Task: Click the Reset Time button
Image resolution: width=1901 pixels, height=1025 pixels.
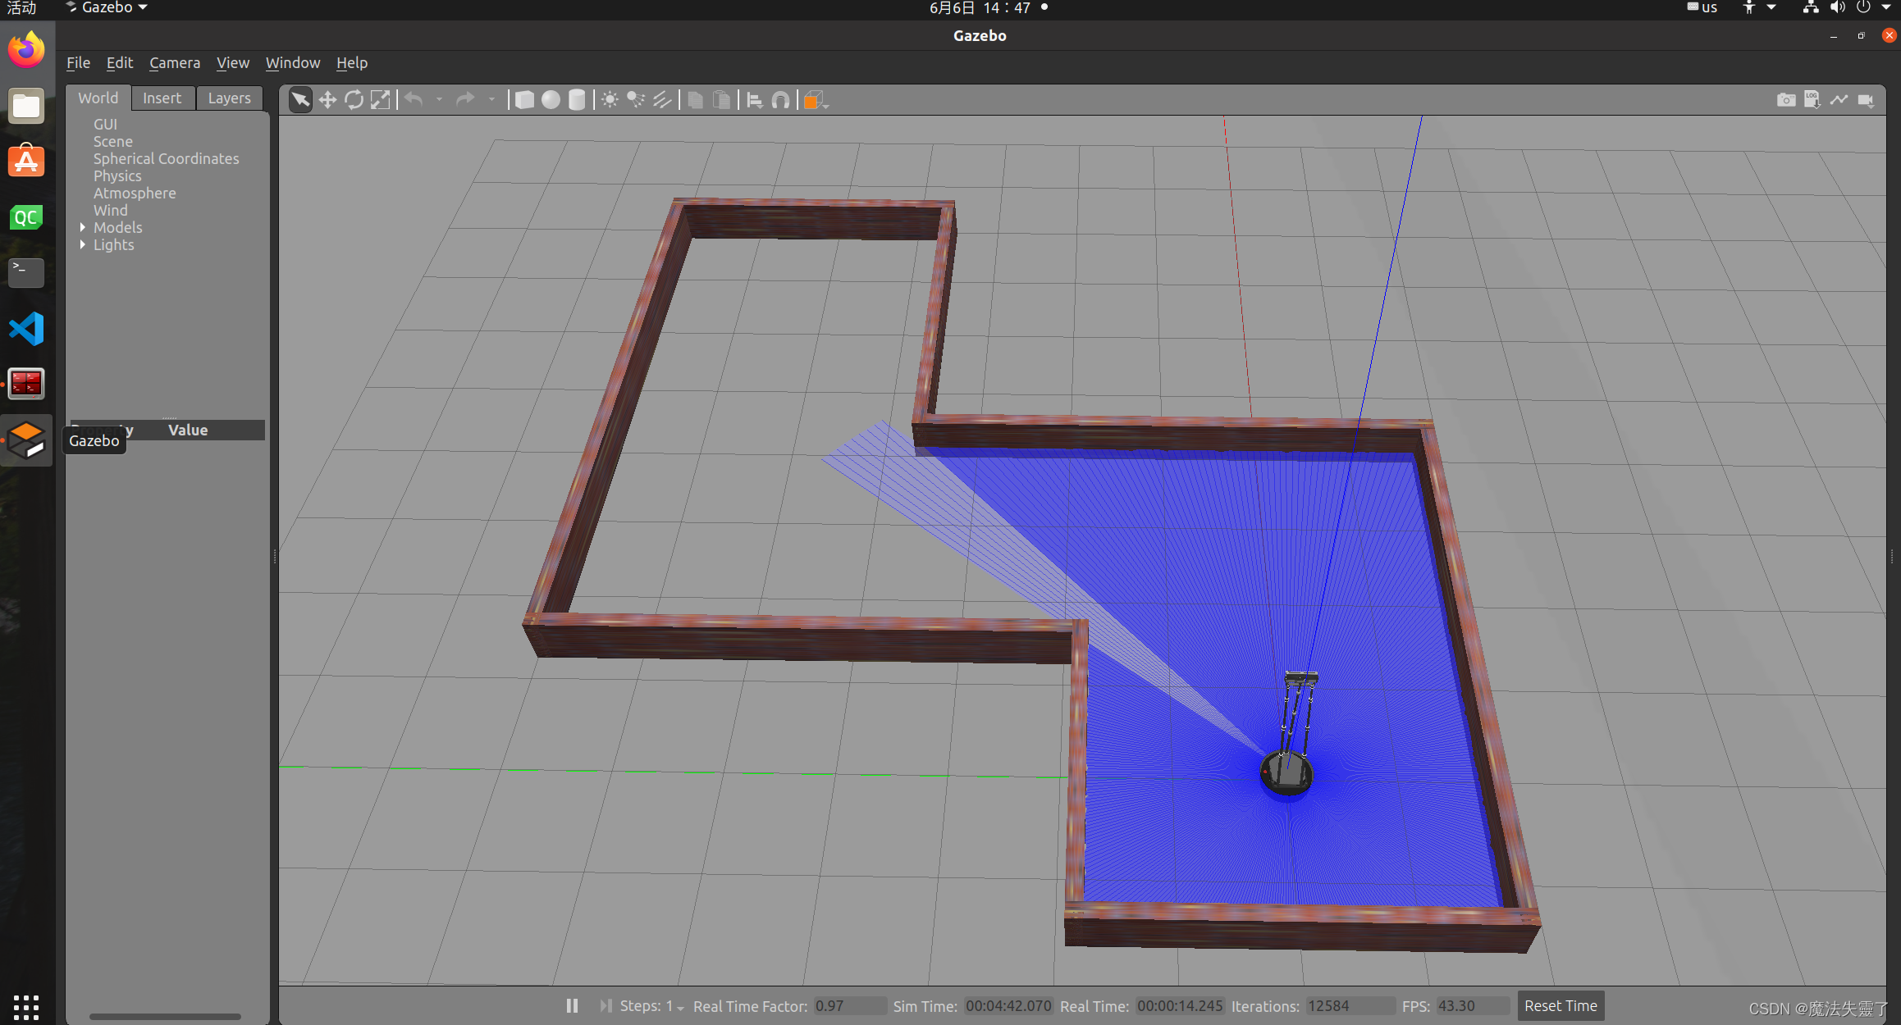Action: coord(1560,1005)
